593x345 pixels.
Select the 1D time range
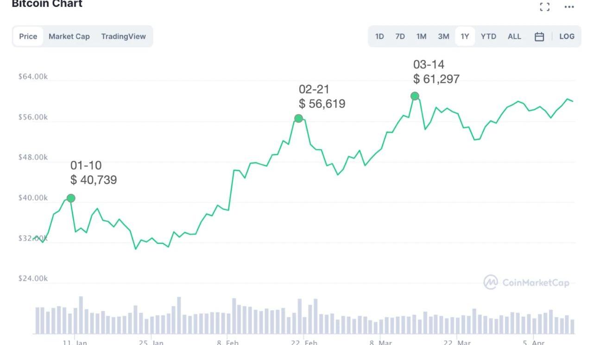(x=379, y=37)
